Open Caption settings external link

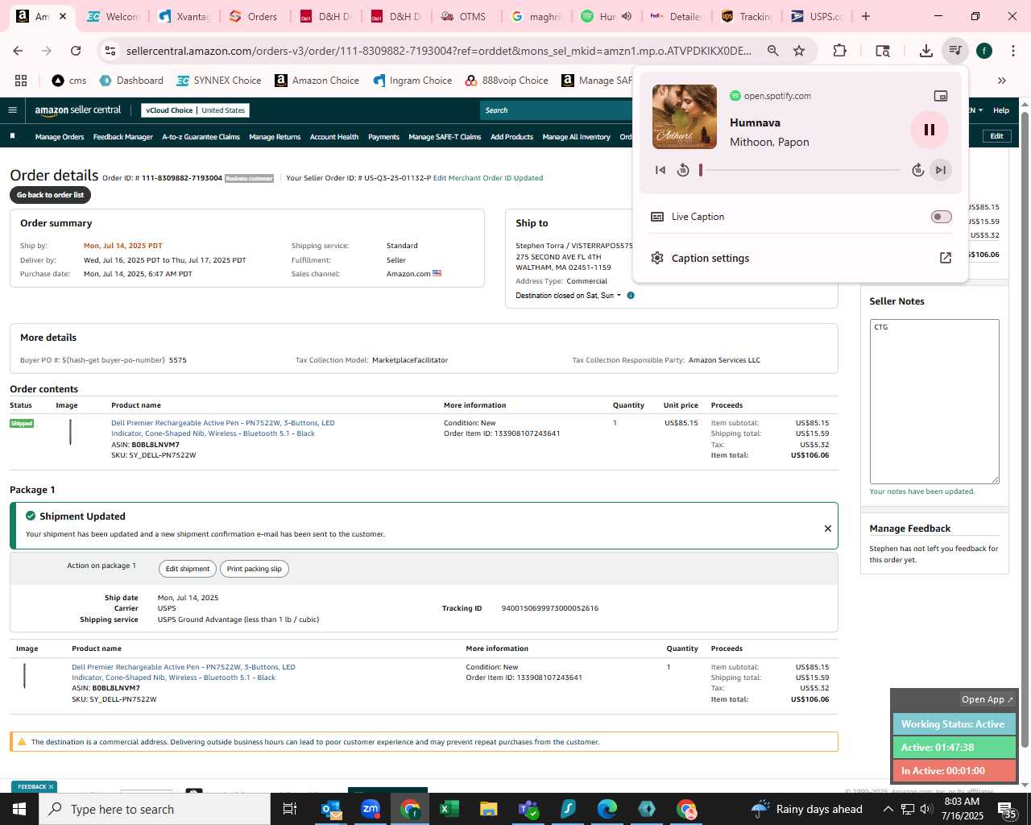click(x=946, y=258)
